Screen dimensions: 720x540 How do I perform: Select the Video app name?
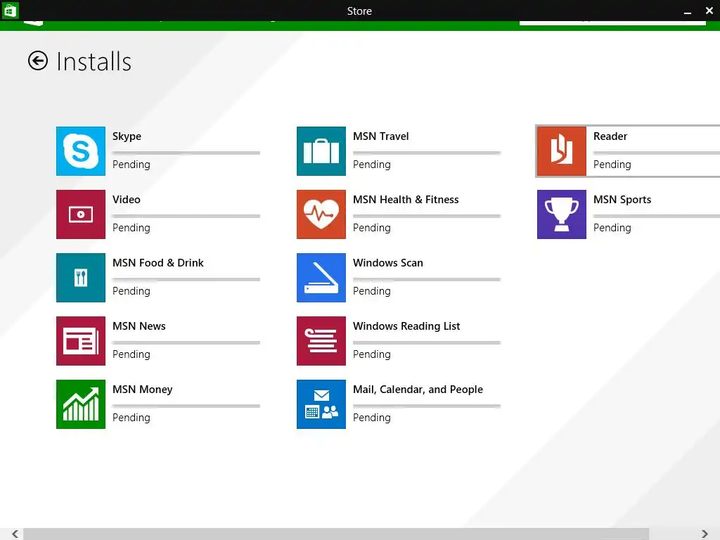127,200
